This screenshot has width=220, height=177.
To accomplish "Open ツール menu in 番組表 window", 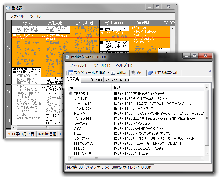I will pyautogui.click(x=35, y=16).
